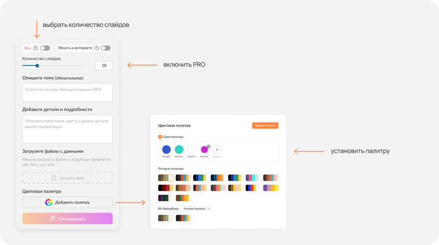Viewport: 439px width, 245px height.
Task: Click the Применить палитру button
Action: point(265,125)
